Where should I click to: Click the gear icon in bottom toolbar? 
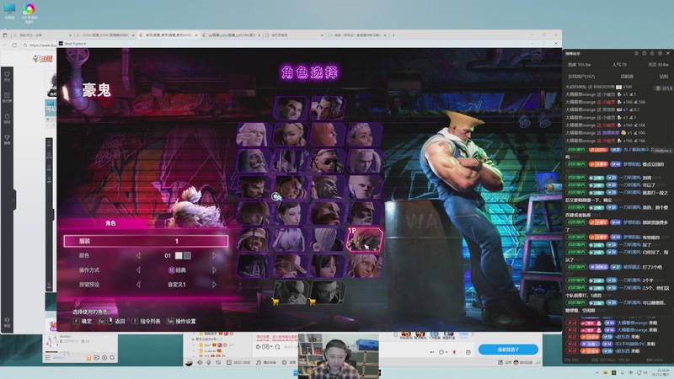pyautogui.click(x=284, y=363)
